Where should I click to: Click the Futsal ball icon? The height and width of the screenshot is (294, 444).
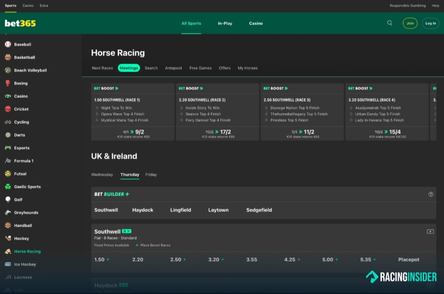pos(8,174)
